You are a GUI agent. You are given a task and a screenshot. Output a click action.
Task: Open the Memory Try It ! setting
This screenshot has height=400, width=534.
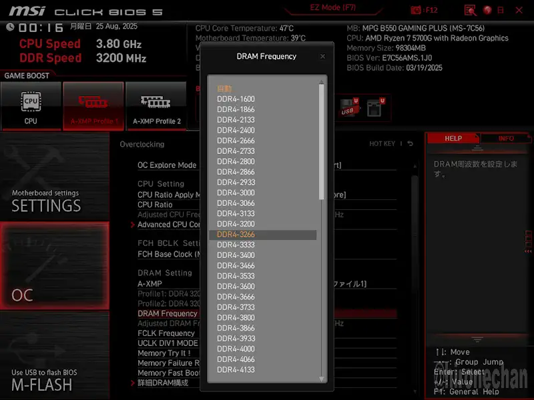(164, 353)
